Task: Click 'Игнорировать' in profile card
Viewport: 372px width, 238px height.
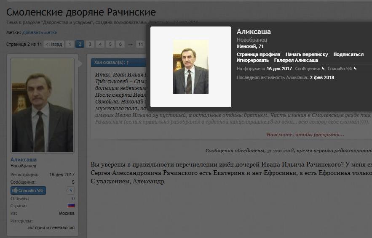Action: pos(252,61)
